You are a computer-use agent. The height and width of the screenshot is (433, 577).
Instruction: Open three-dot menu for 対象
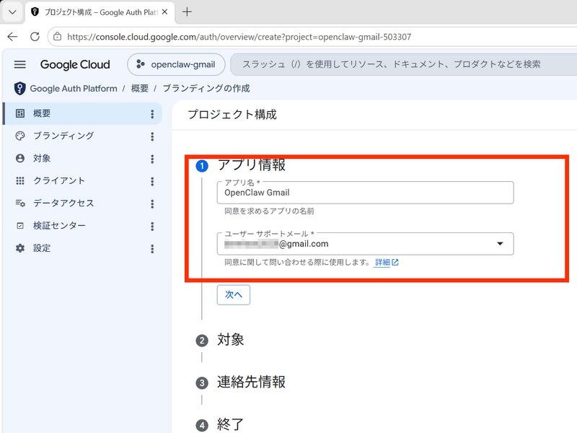tap(152, 159)
